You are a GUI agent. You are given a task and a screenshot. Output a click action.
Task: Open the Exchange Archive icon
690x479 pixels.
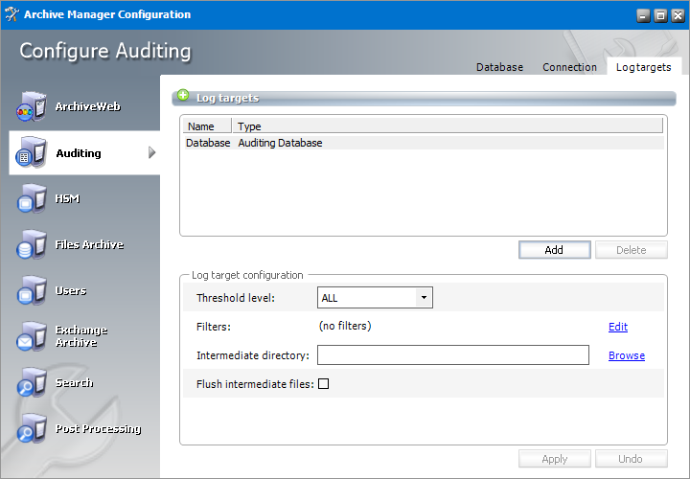30,336
